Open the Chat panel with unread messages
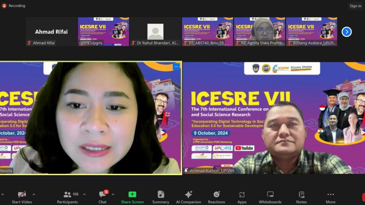The width and height of the screenshot is (365, 205). pos(102,195)
